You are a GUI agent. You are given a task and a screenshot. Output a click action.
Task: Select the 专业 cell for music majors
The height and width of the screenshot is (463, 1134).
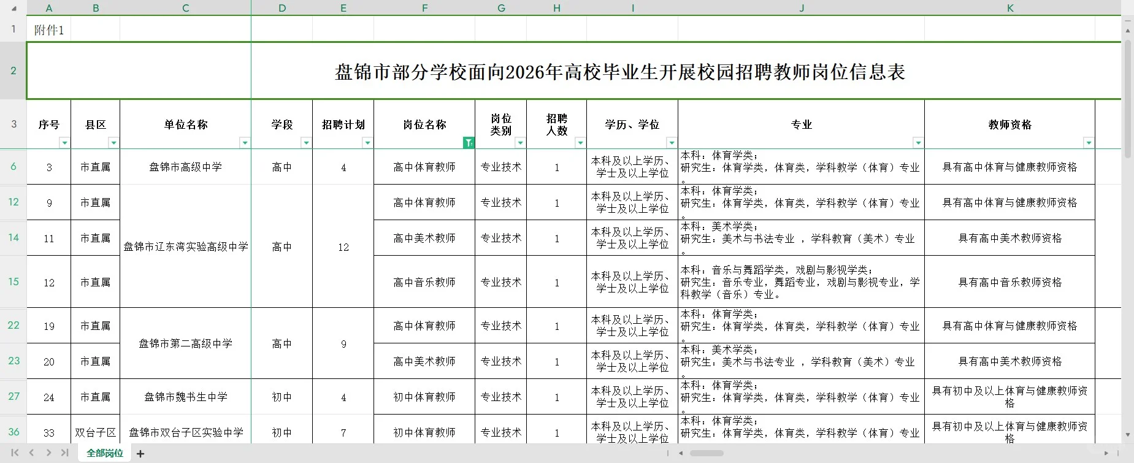tap(802, 282)
